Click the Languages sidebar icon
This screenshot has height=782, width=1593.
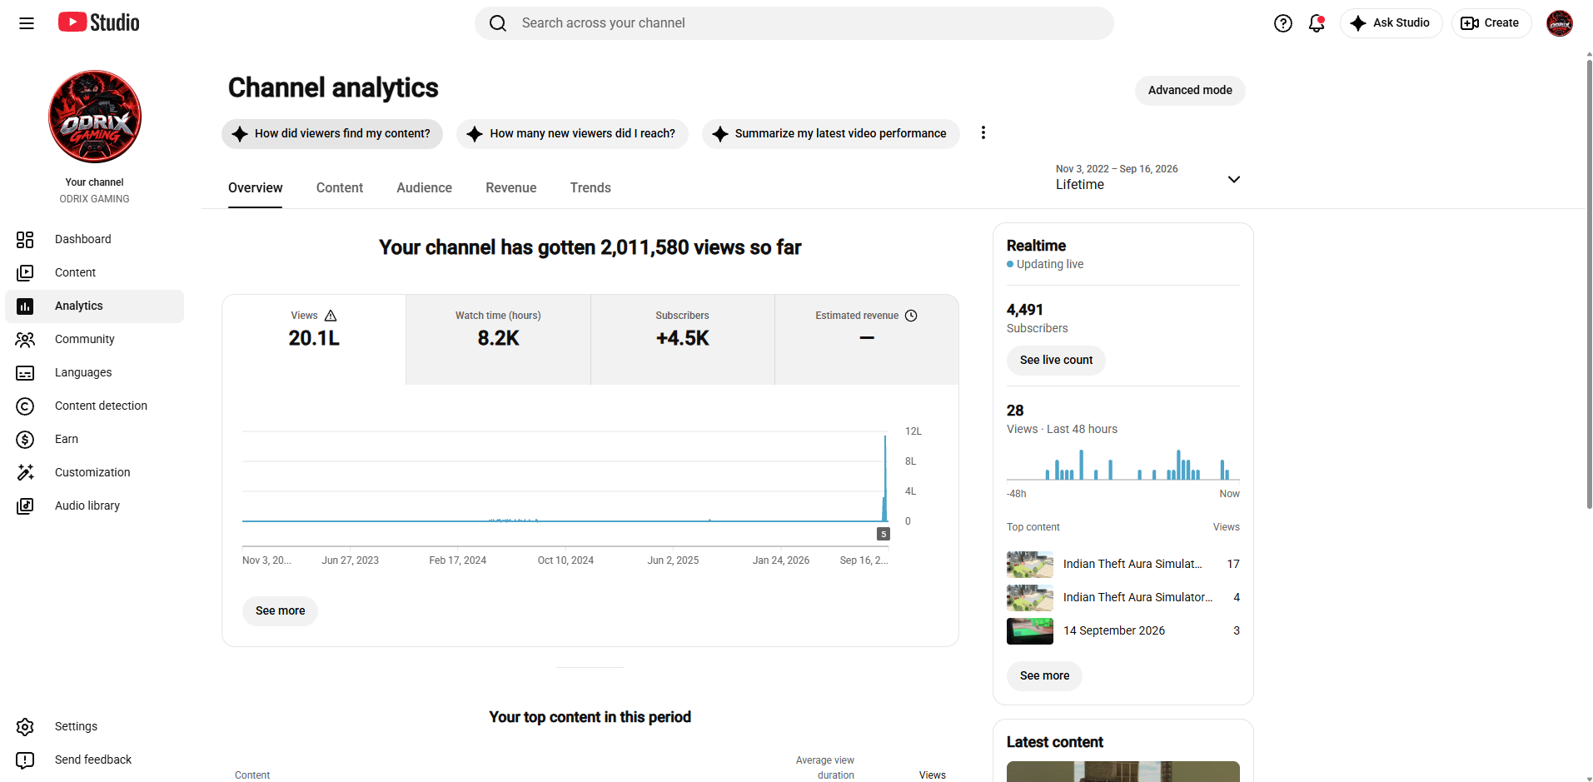pyautogui.click(x=25, y=373)
